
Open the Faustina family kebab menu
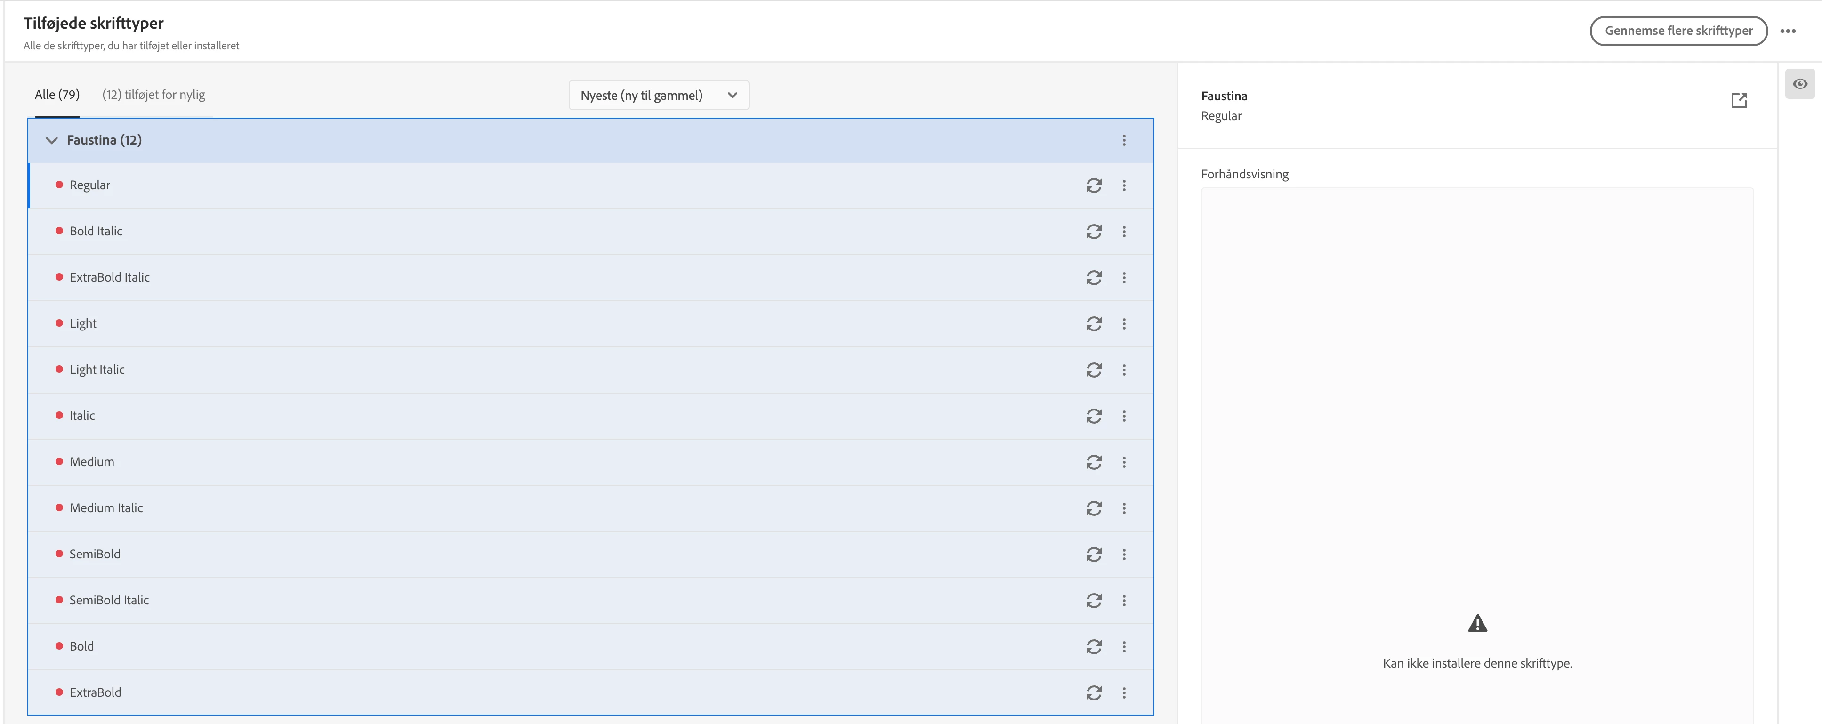tap(1124, 140)
